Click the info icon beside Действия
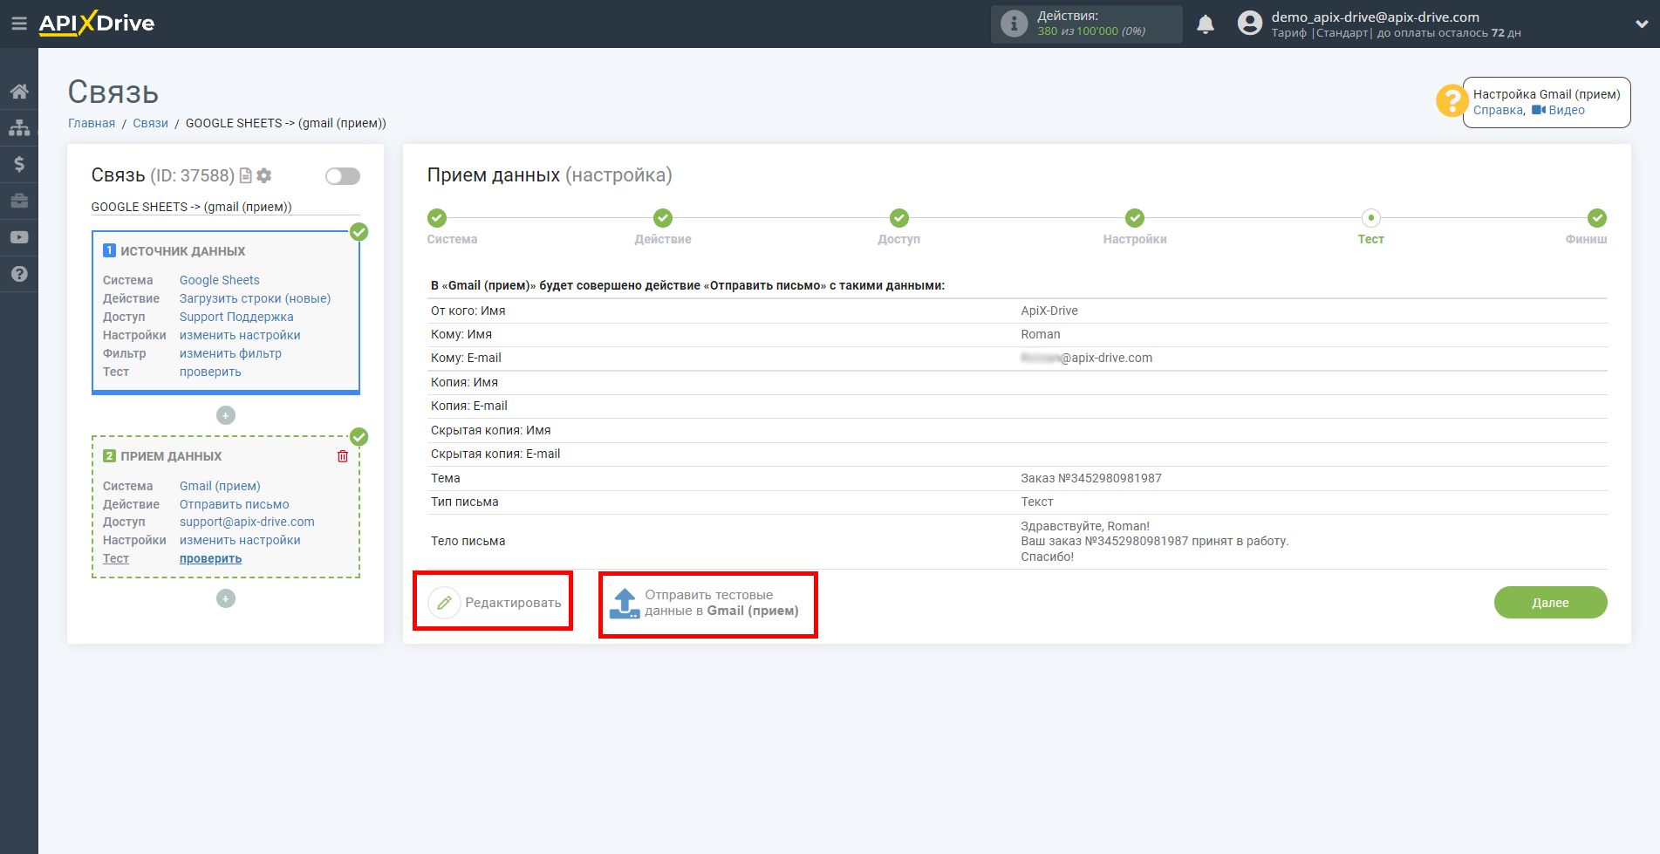 click(x=1014, y=24)
